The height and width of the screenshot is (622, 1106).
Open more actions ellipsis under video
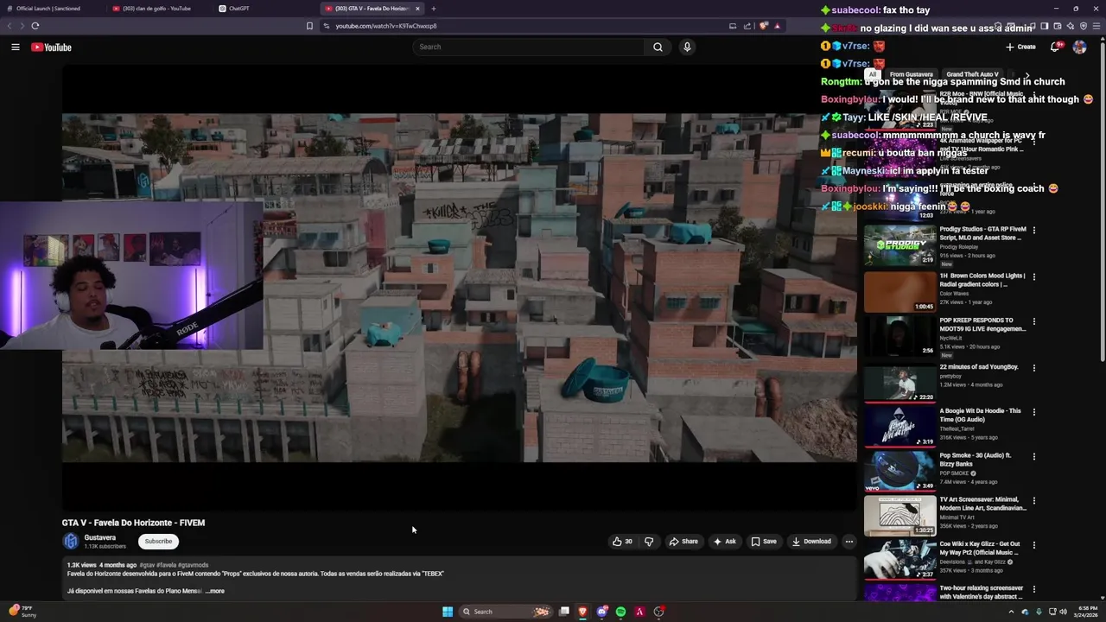[849, 542]
